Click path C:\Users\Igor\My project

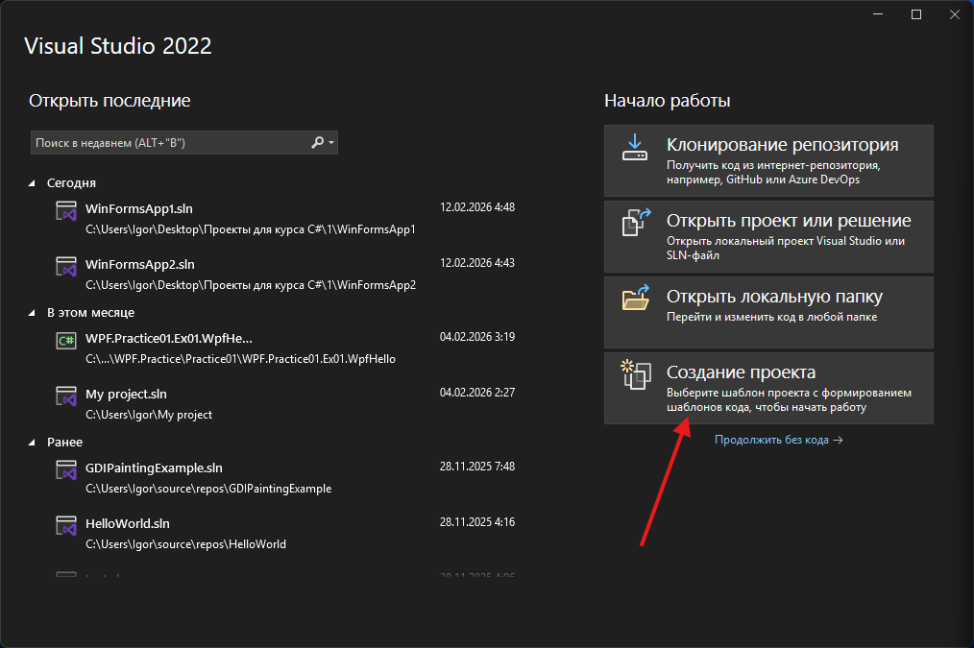(149, 415)
